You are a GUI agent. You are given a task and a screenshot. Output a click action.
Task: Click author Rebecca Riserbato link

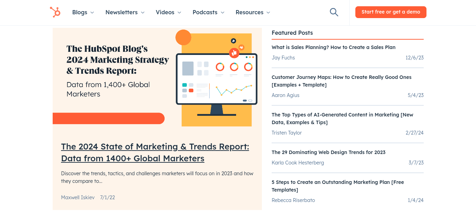(293, 200)
